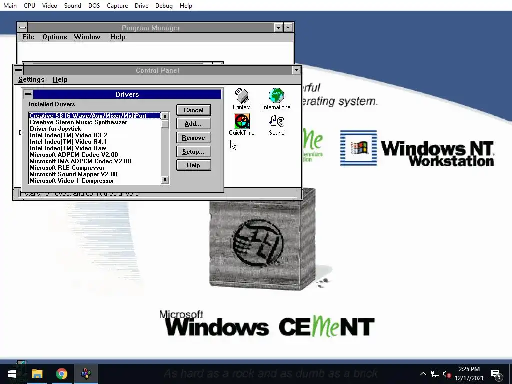Minimize Control Panel with its down-arrow button
This screenshot has height=384, width=512.
tap(296, 70)
